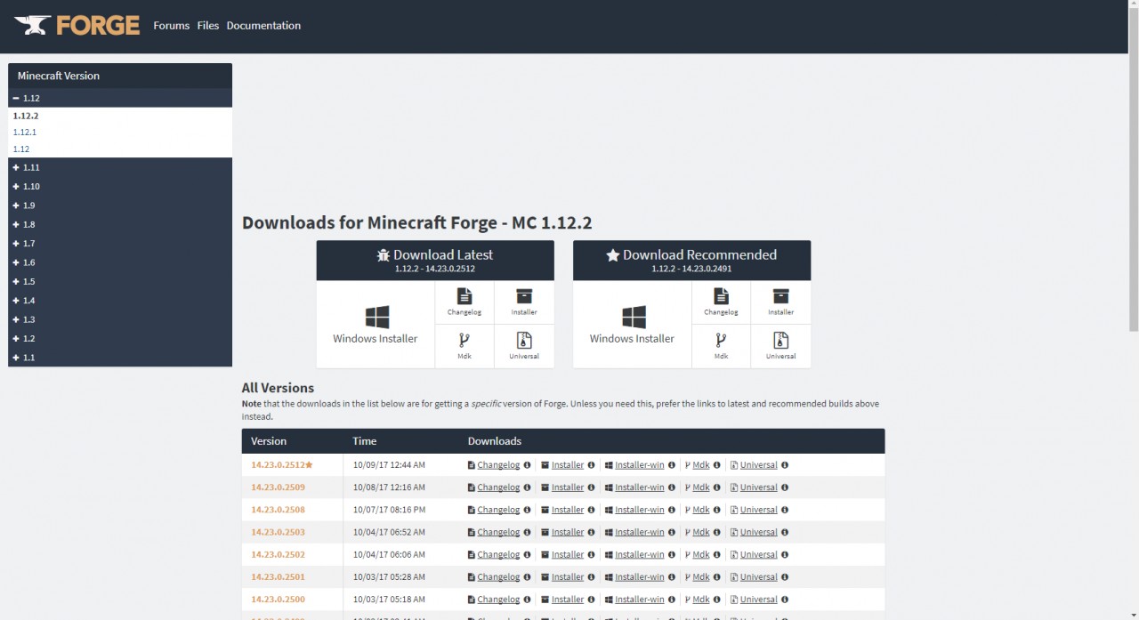Click Universal link for 14.23.0.2503

[759, 532]
